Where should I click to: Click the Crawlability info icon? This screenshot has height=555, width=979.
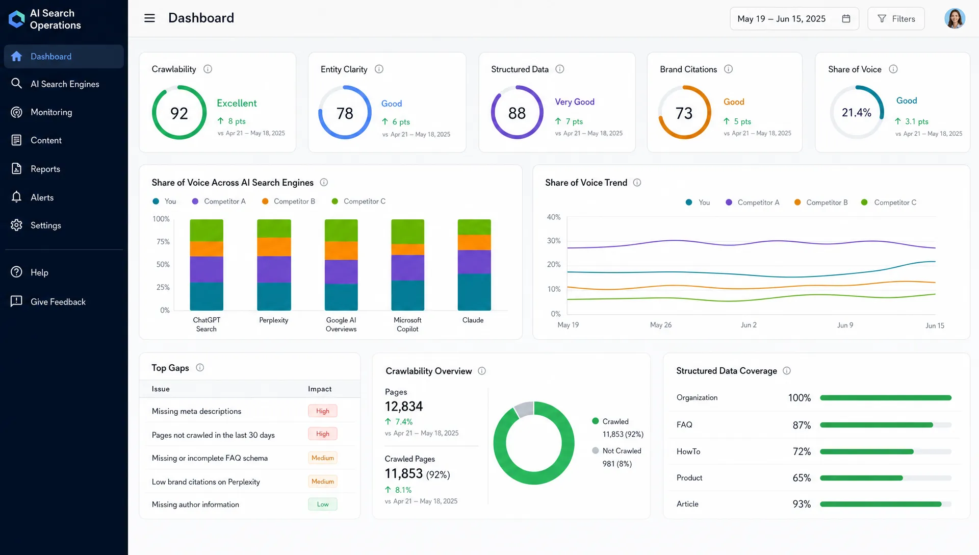click(208, 69)
